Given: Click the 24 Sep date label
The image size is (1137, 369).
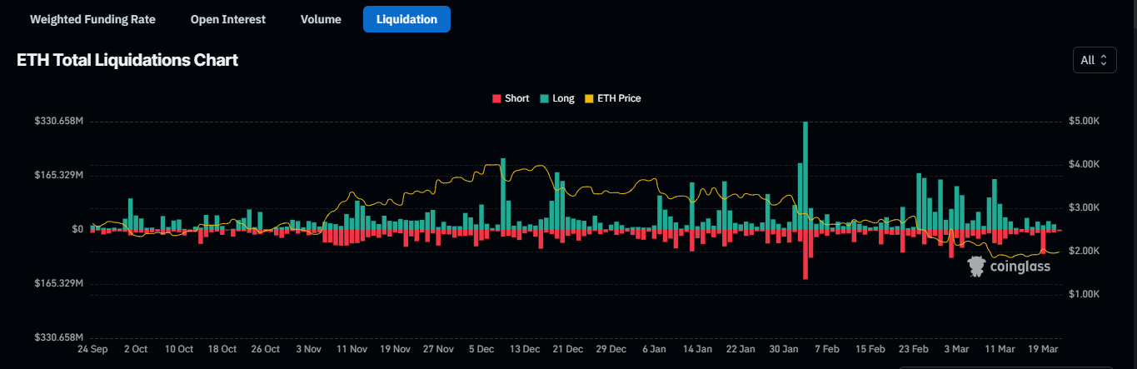Looking at the screenshot, I should click(x=91, y=349).
